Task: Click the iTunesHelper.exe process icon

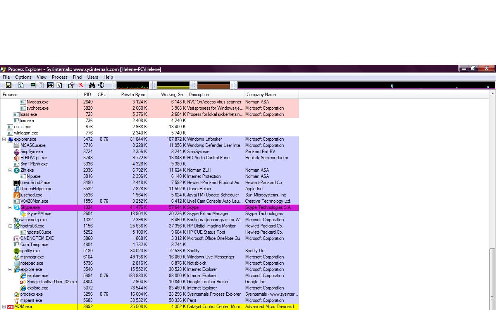Action: [17, 189]
